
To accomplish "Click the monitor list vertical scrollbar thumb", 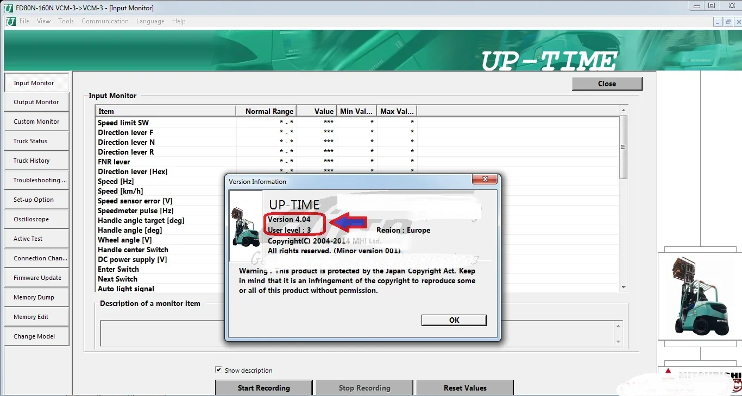I will click(624, 146).
